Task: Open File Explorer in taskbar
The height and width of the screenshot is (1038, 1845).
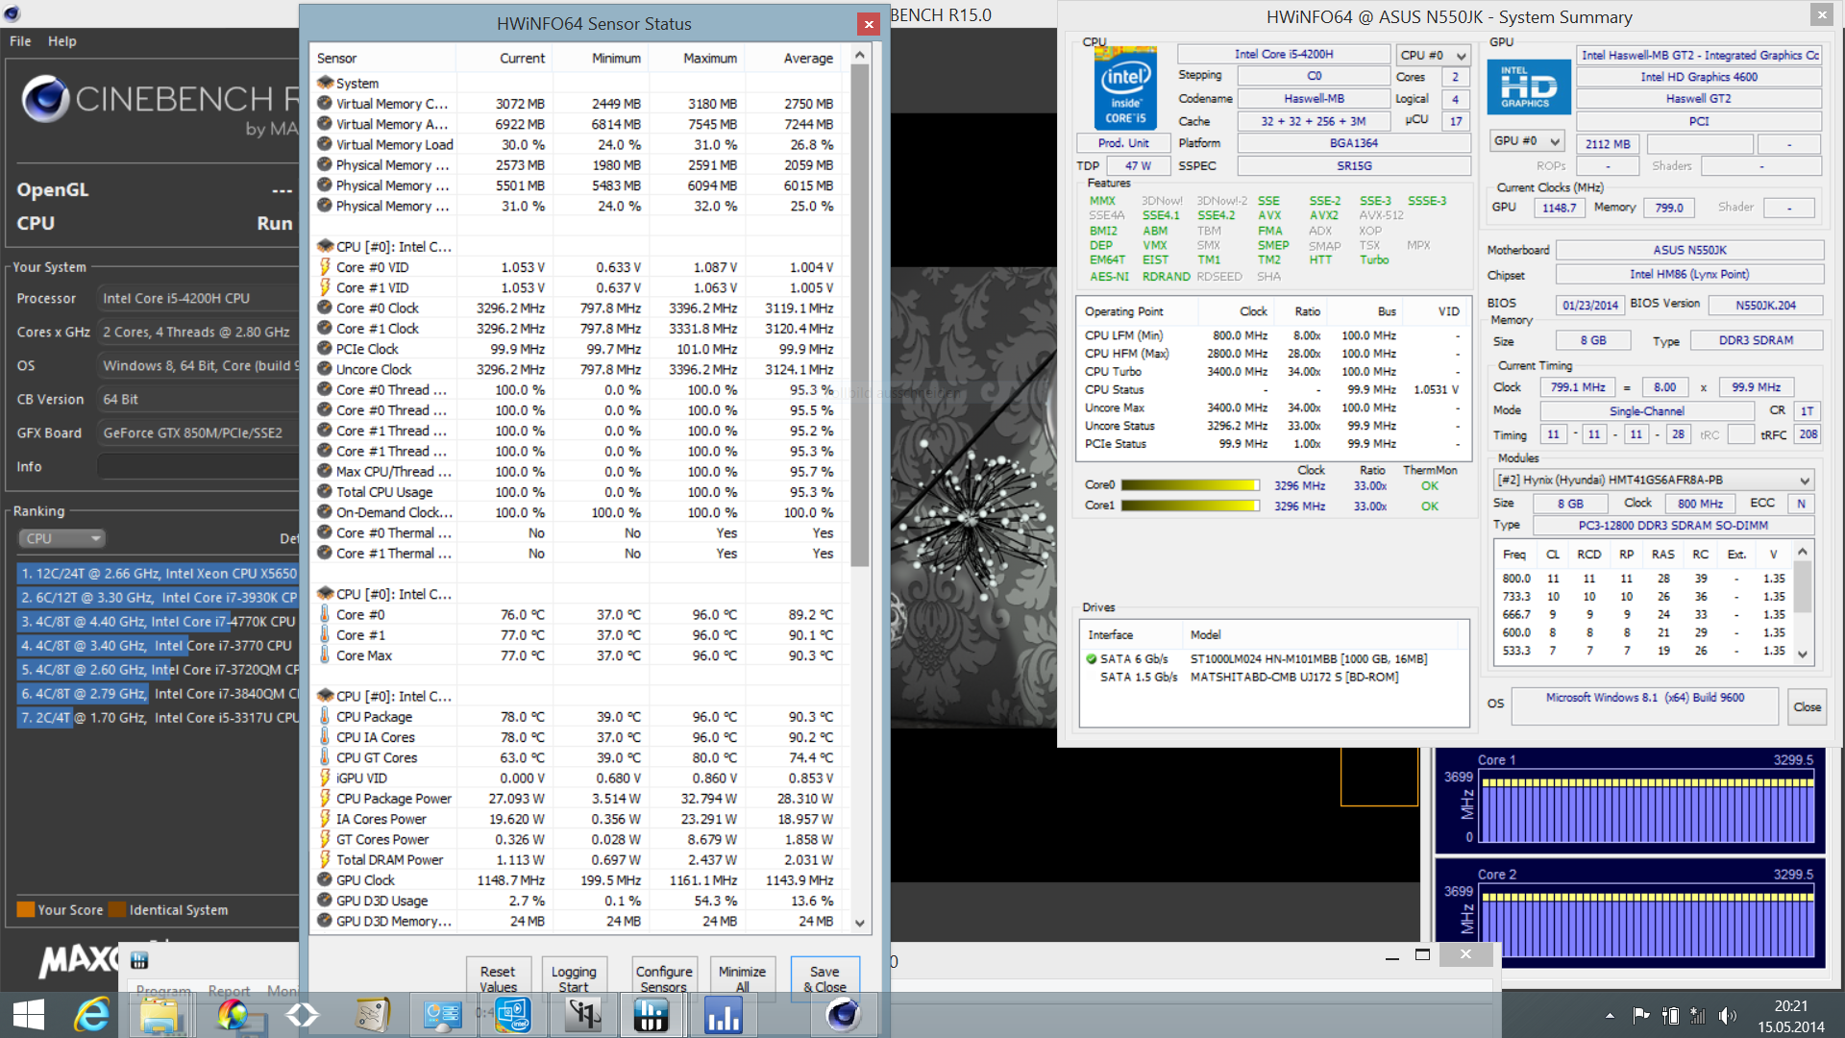Action: coord(160,1015)
